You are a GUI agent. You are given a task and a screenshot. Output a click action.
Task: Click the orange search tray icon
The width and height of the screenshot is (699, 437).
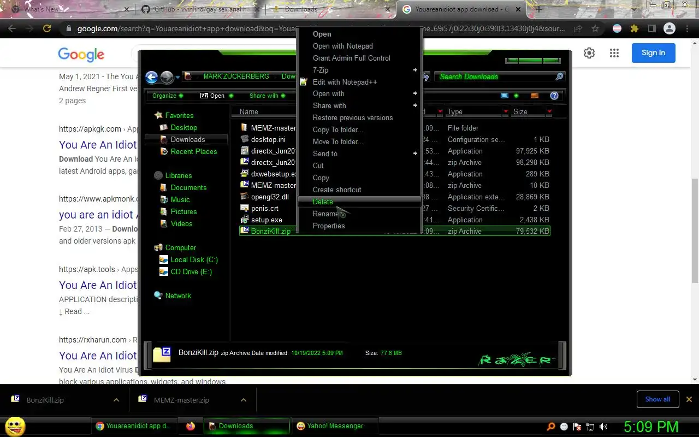(x=551, y=427)
